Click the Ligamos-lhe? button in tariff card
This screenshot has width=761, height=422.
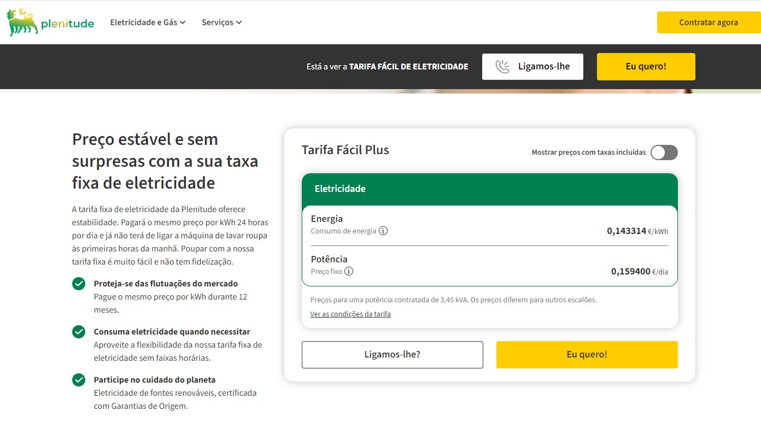click(392, 354)
